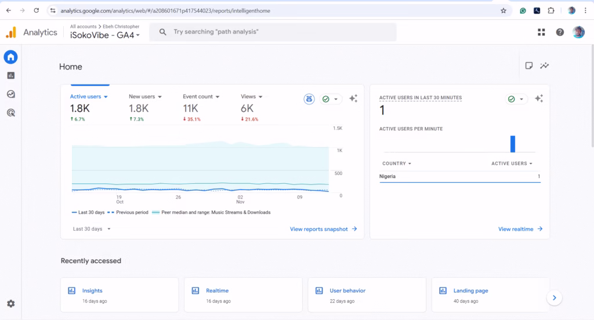Open data quality check dropdown on chart card
The width and height of the screenshot is (594, 320).
331,99
